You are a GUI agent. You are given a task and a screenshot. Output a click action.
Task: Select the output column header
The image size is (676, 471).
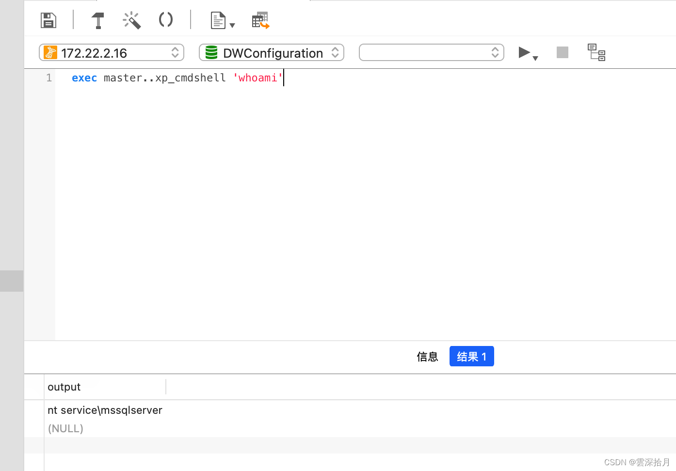[x=105, y=387]
